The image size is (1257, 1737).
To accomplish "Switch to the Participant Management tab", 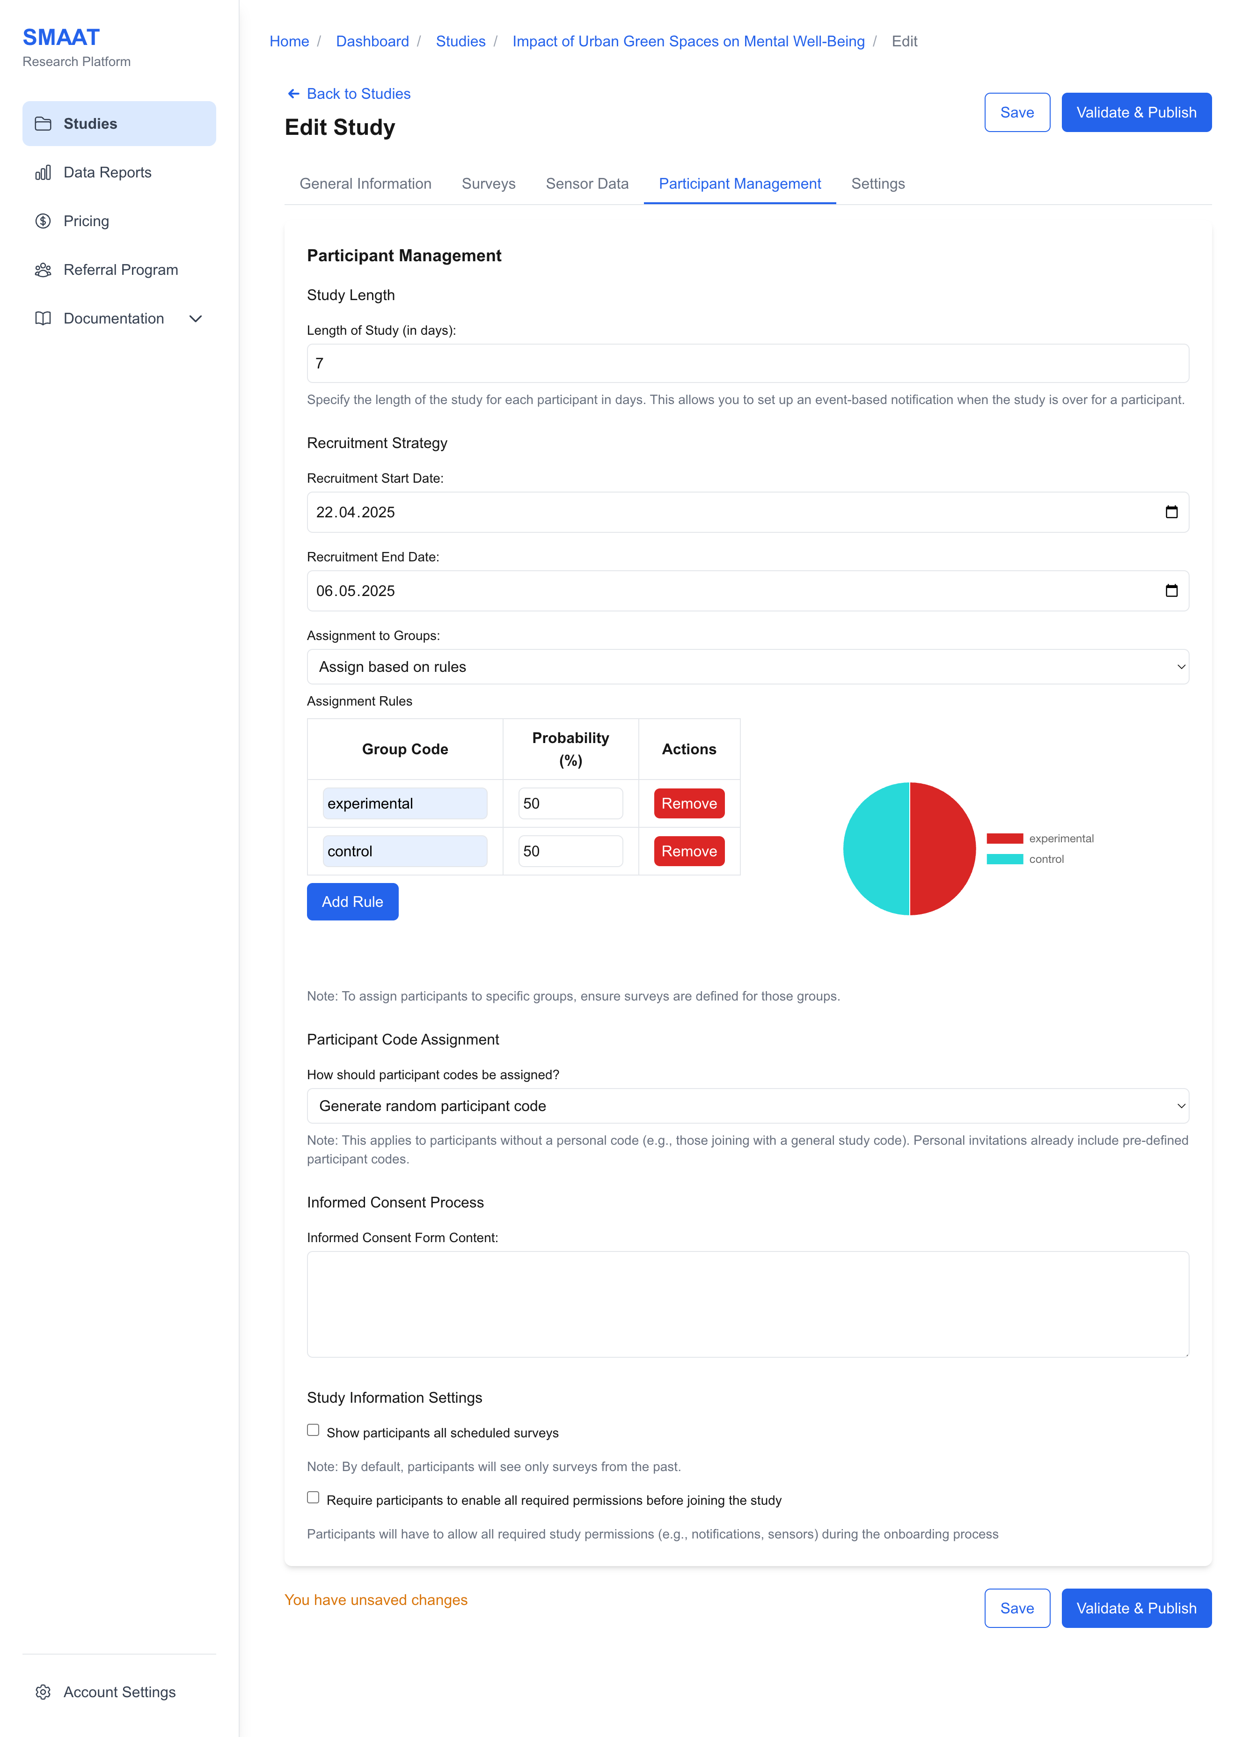I will (x=739, y=184).
